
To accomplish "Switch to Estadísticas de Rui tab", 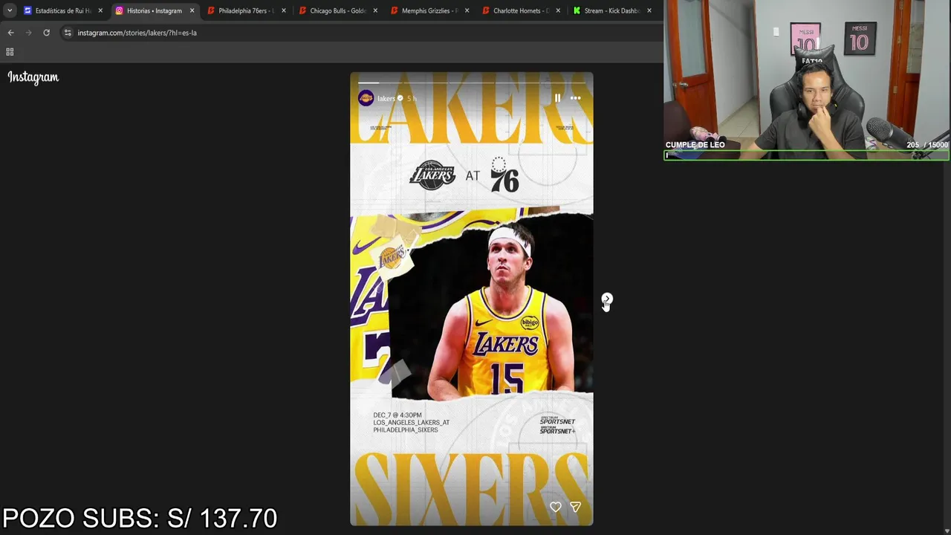I will pos(62,10).
